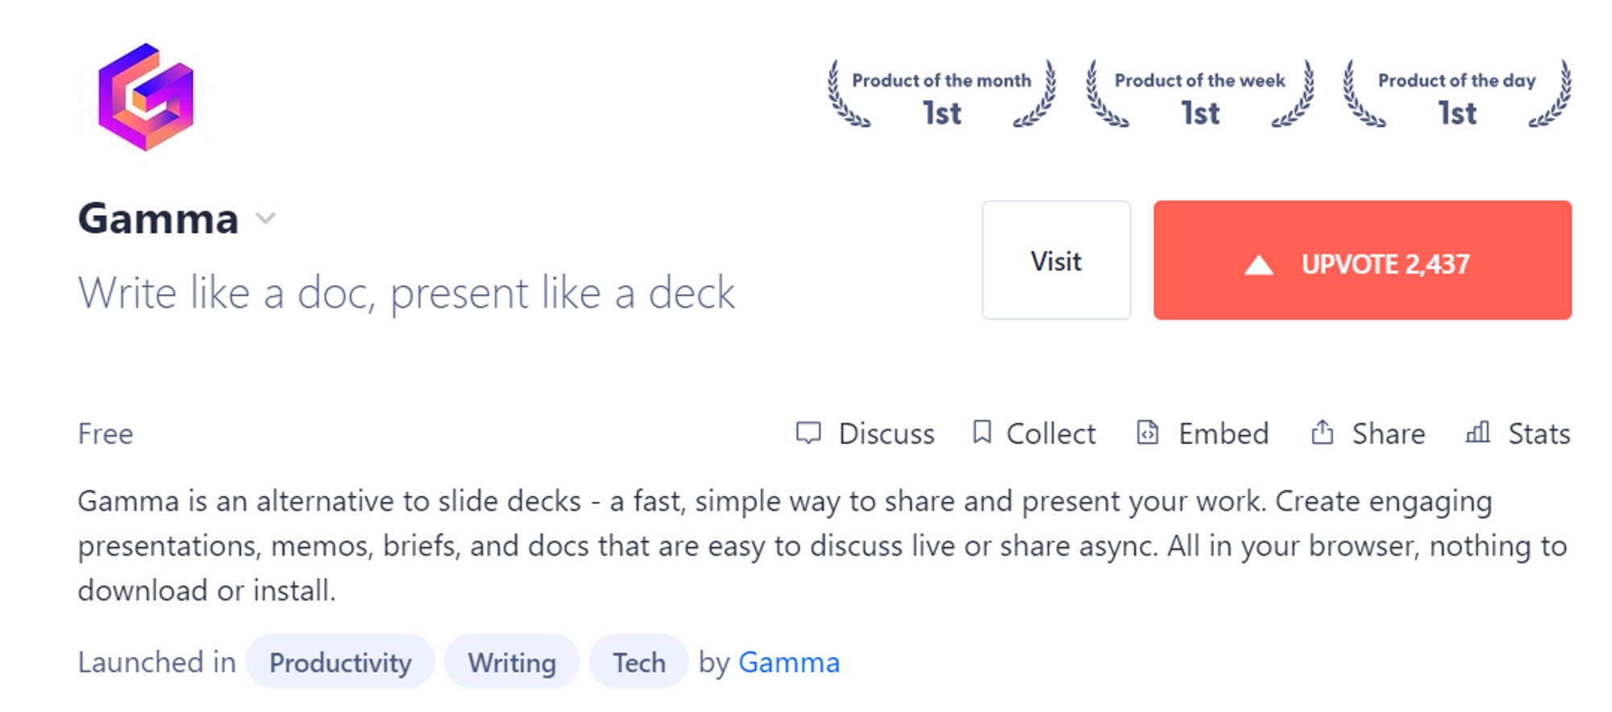
Task: Click the Share upload arrow icon
Action: (x=1322, y=433)
